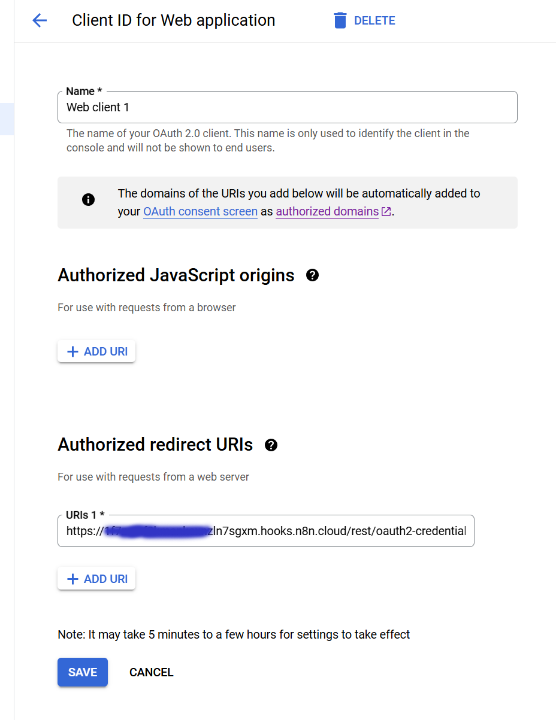Open the authorized domains link
Screen dimensions: 556x720
(327, 211)
